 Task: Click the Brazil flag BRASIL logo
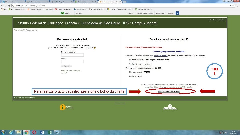pos(66,13)
